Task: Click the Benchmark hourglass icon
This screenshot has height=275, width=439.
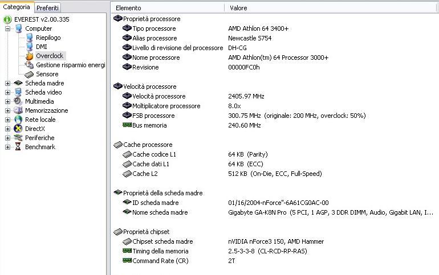Action: (x=18, y=147)
